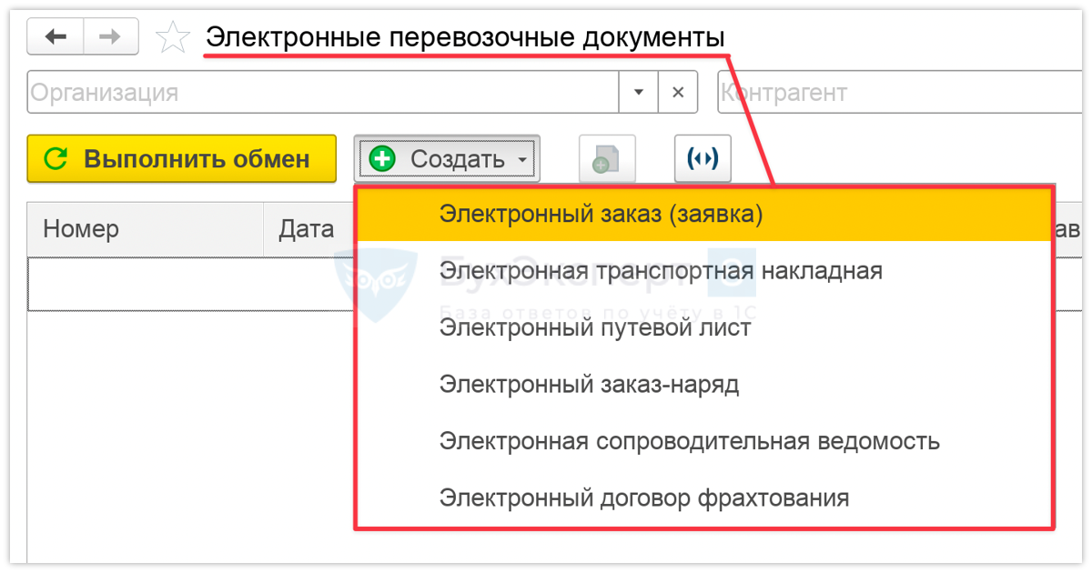
Task: Sort by the Дата column header
Action: coord(308,230)
